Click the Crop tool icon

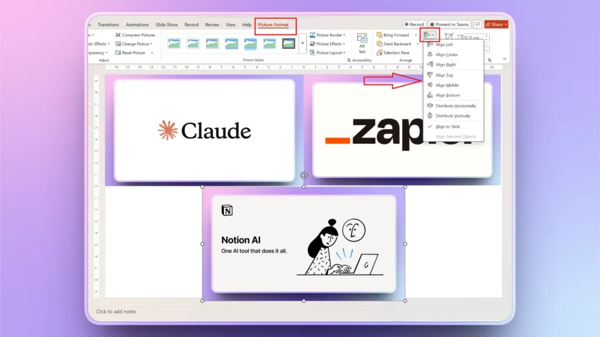click(x=449, y=37)
